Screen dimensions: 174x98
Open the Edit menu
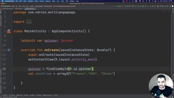click(x=21, y=1)
